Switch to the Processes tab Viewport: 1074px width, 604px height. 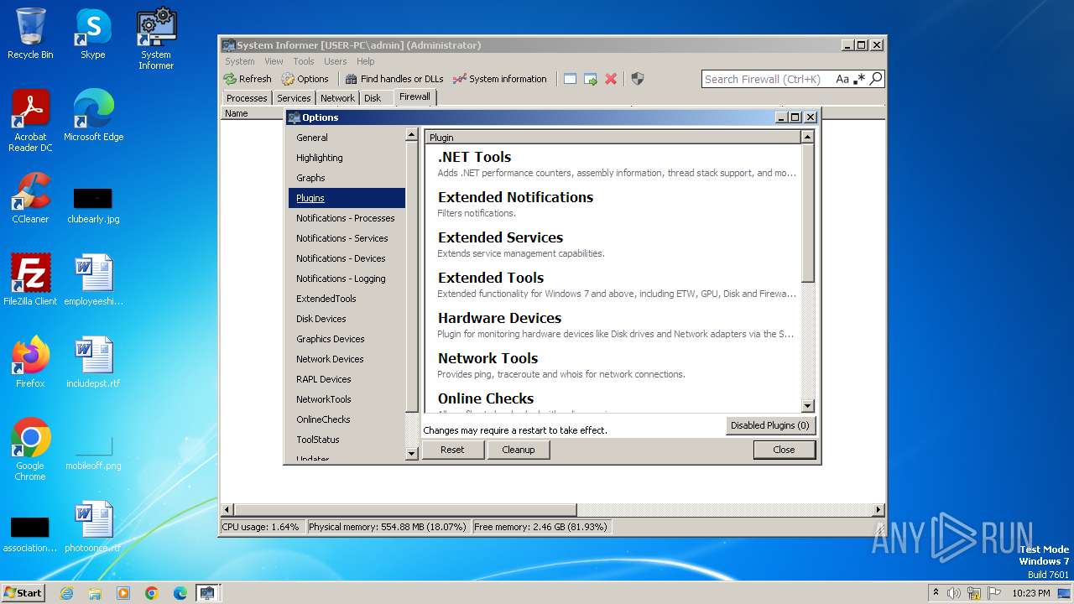tap(247, 98)
